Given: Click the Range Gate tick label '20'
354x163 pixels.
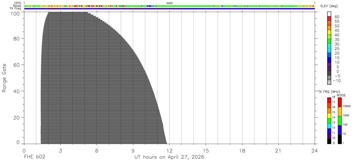Looking at the screenshot, I should pos(17,118).
